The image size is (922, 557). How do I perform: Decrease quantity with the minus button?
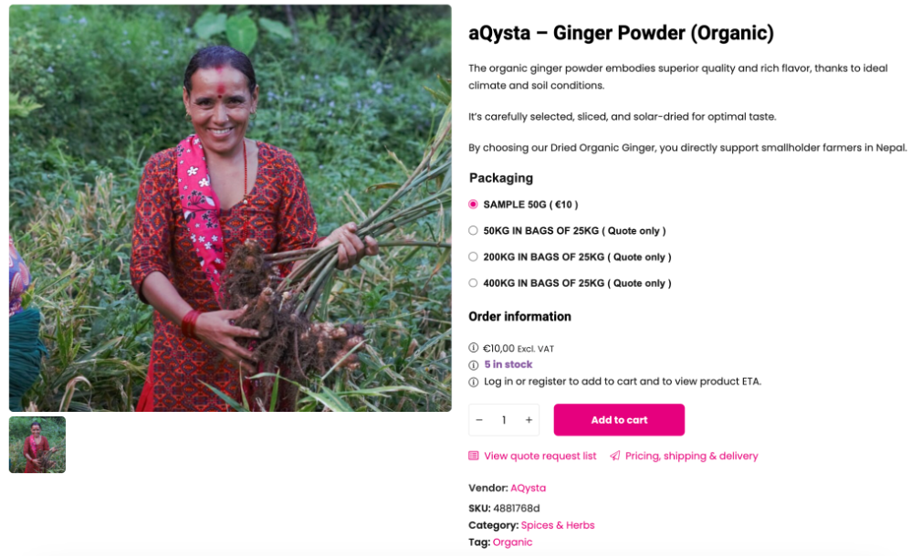pyautogui.click(x=479, y=420)
